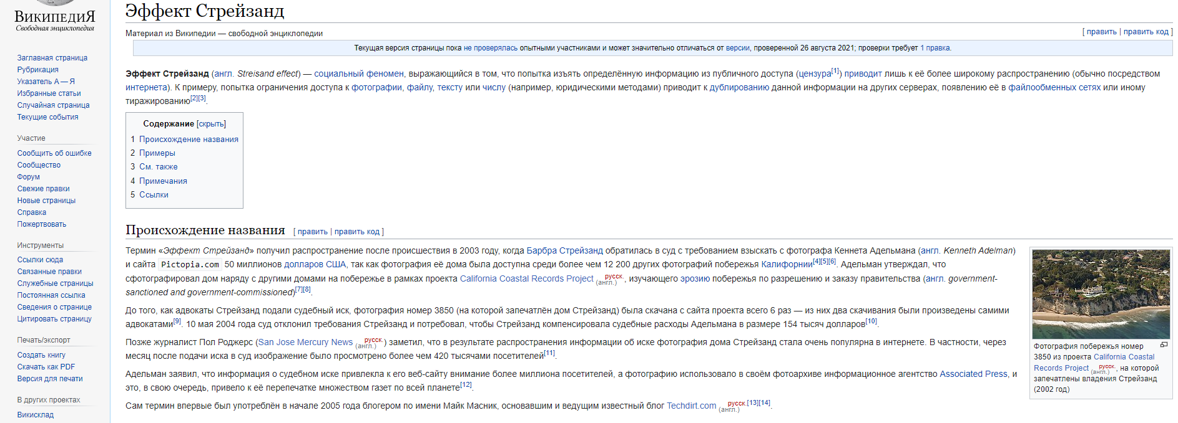
Task: Open Свежие правки
Action: (x=44, y=189)
